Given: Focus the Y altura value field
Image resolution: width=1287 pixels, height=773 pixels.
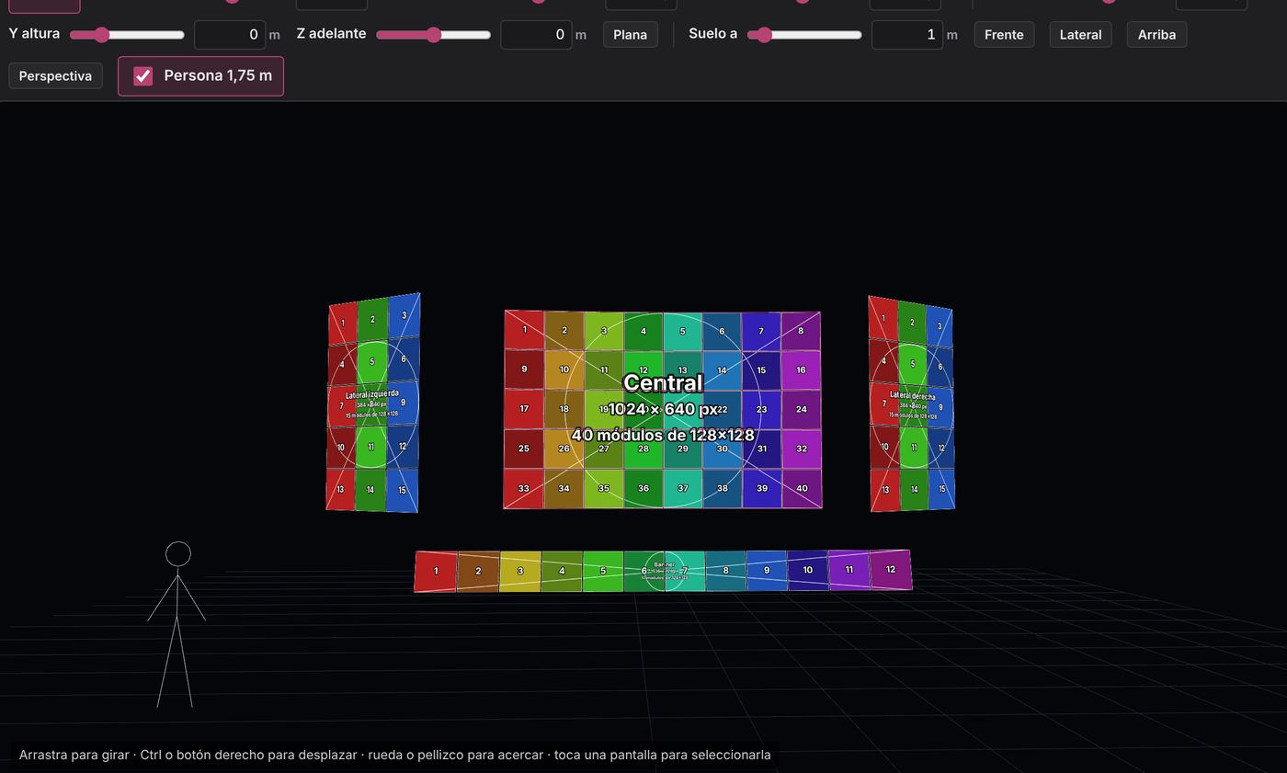Looking at the screenshot, I should pyautogui.click(x=230, y=35).
